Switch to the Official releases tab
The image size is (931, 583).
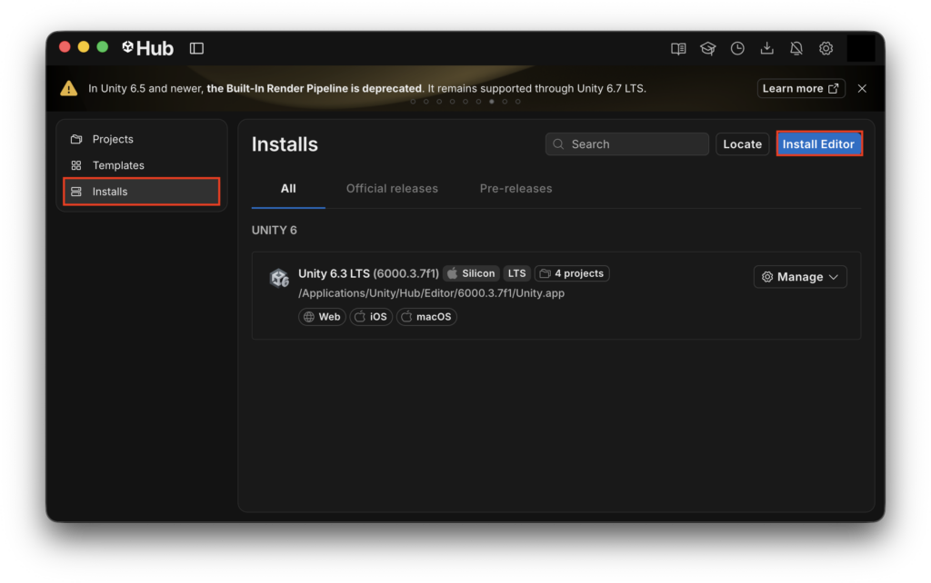click(x=392, y=189)
